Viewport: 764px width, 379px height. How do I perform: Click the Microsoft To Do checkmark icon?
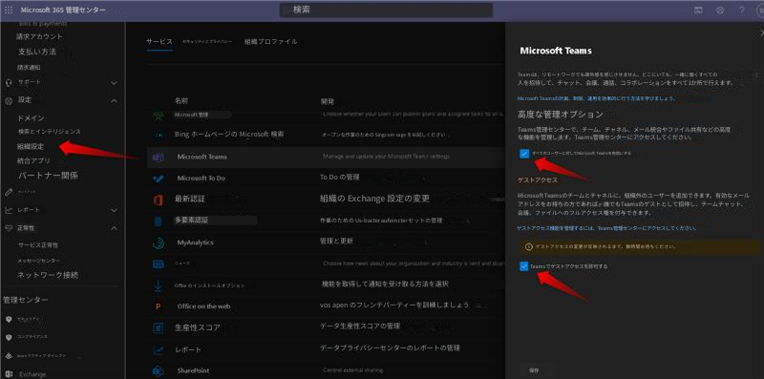click(x=158, y=179)
